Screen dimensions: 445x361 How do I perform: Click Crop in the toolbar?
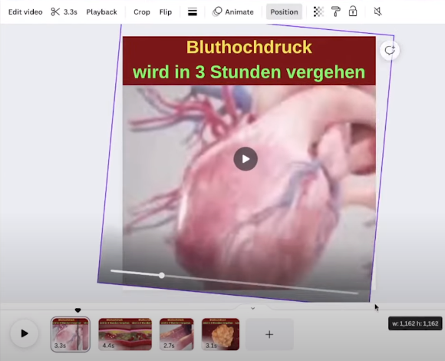(x=142, y=12)
